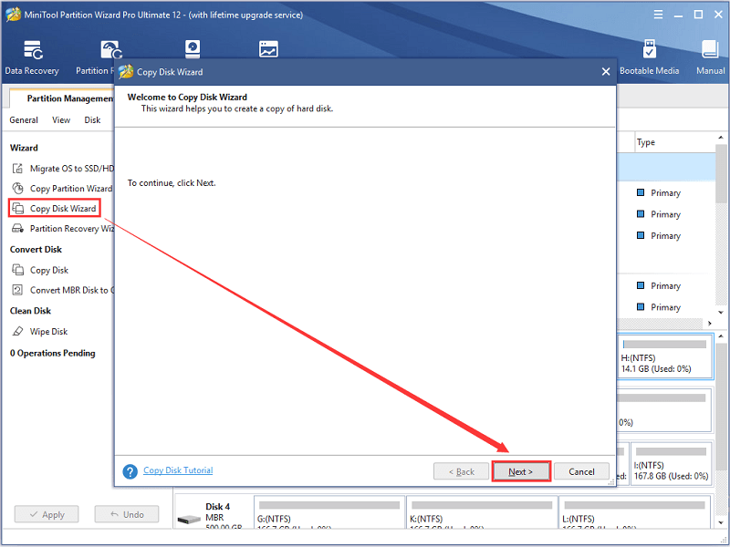Select the L:(NTFS) partition on Disk 4
This screenshot has height=547, width=730.
(635, 512)
